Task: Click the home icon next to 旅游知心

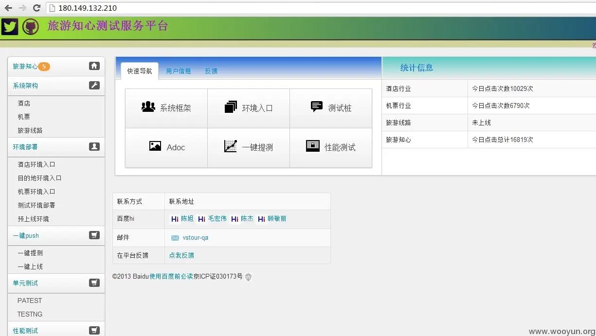Action: [x=94, y=66]
